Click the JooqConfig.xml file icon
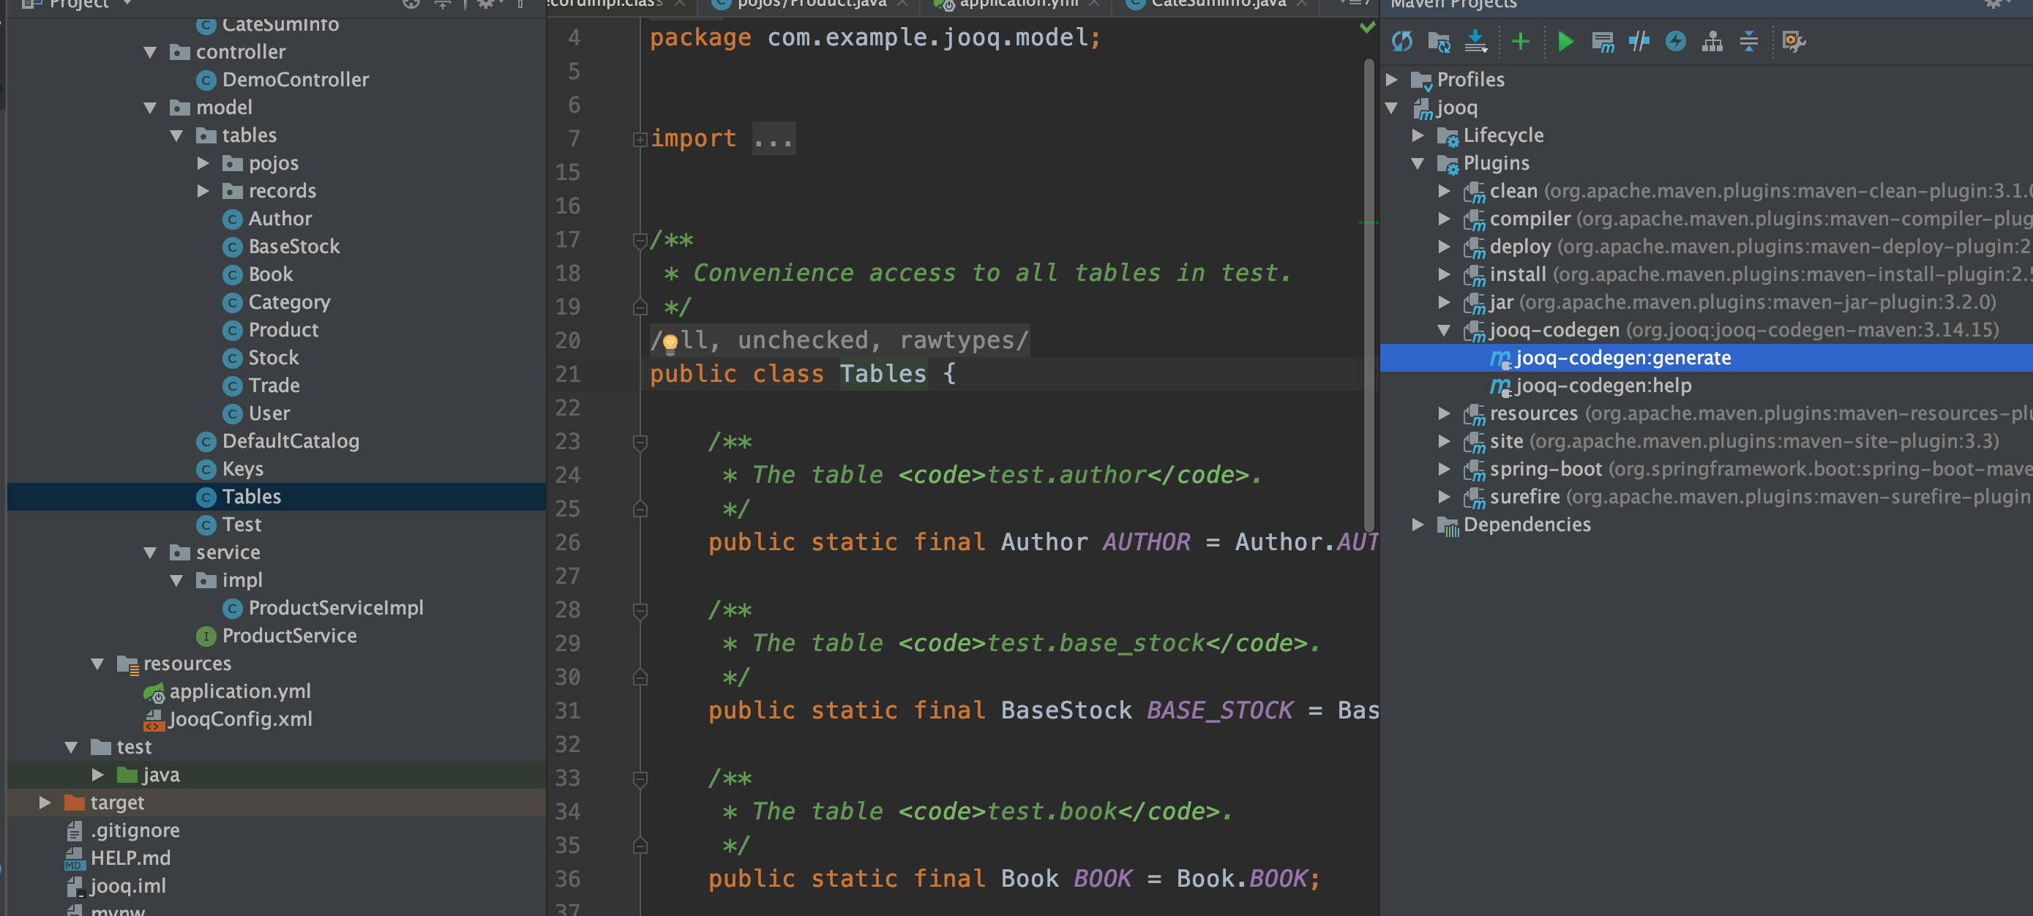 [154, 721]
